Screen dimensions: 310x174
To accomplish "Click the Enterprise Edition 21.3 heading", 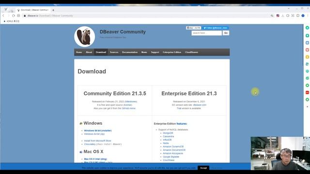I will [x=189, y=93].
